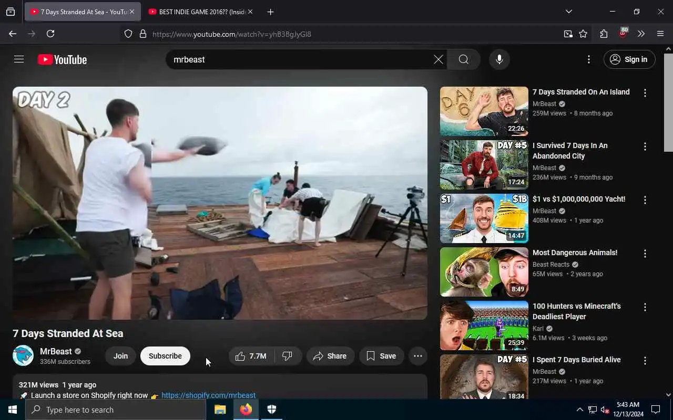Click the magnifier search button
Screen dimensions: 673x420
point(463,59)
